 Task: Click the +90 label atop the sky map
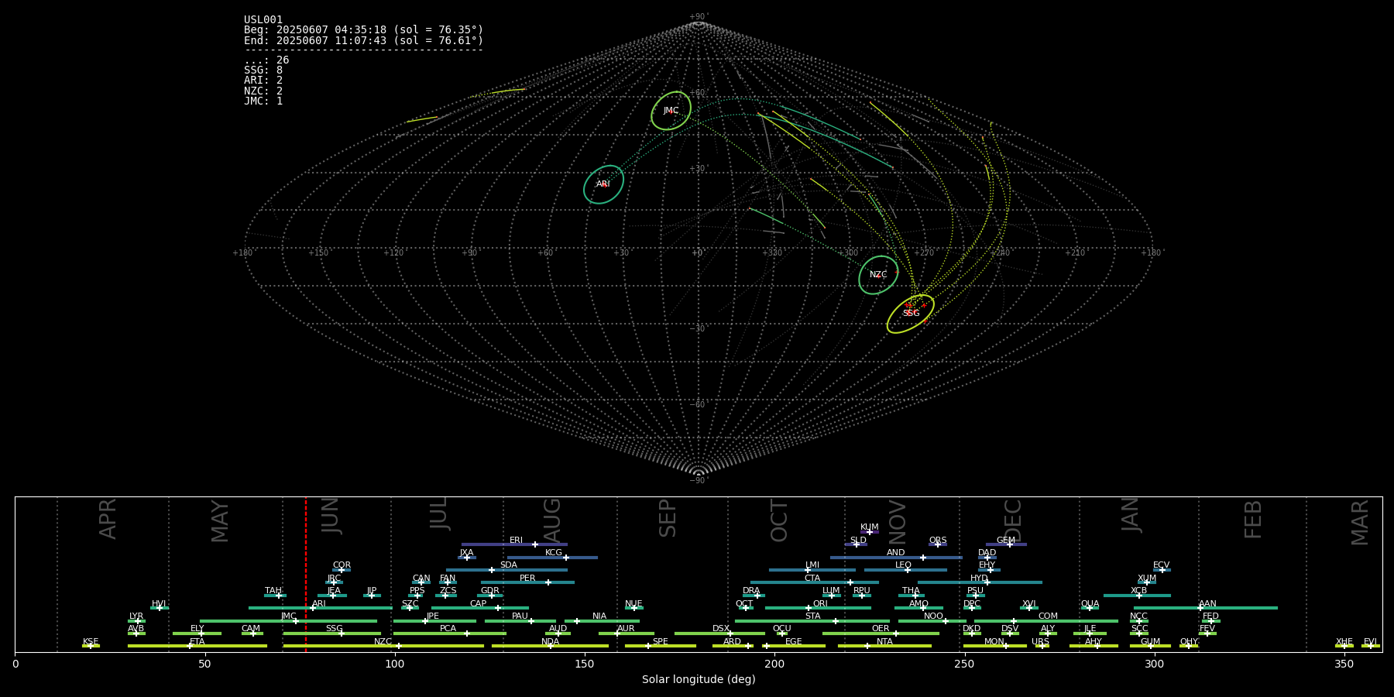[x=699, y=17]
